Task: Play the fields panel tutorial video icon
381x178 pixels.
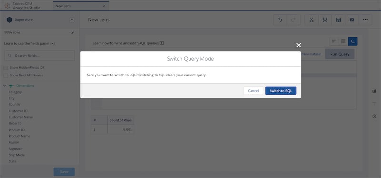Action: point(52,44)
